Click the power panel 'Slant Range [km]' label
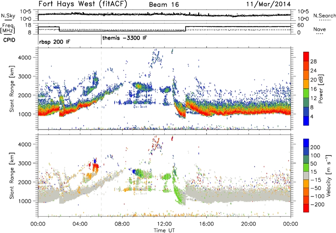This screenshot has height=233, width=336. [x=12, y=89]
